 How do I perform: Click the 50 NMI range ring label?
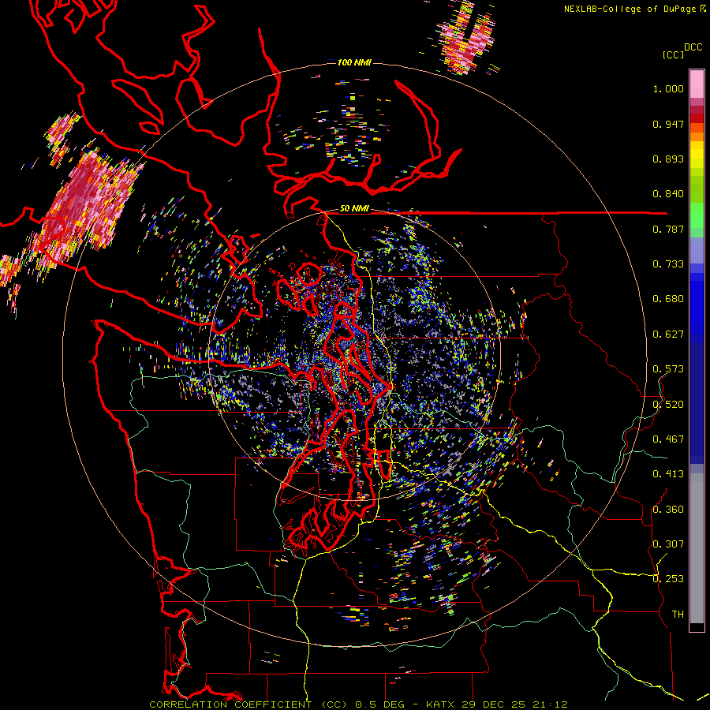click(x=354, y=209)
